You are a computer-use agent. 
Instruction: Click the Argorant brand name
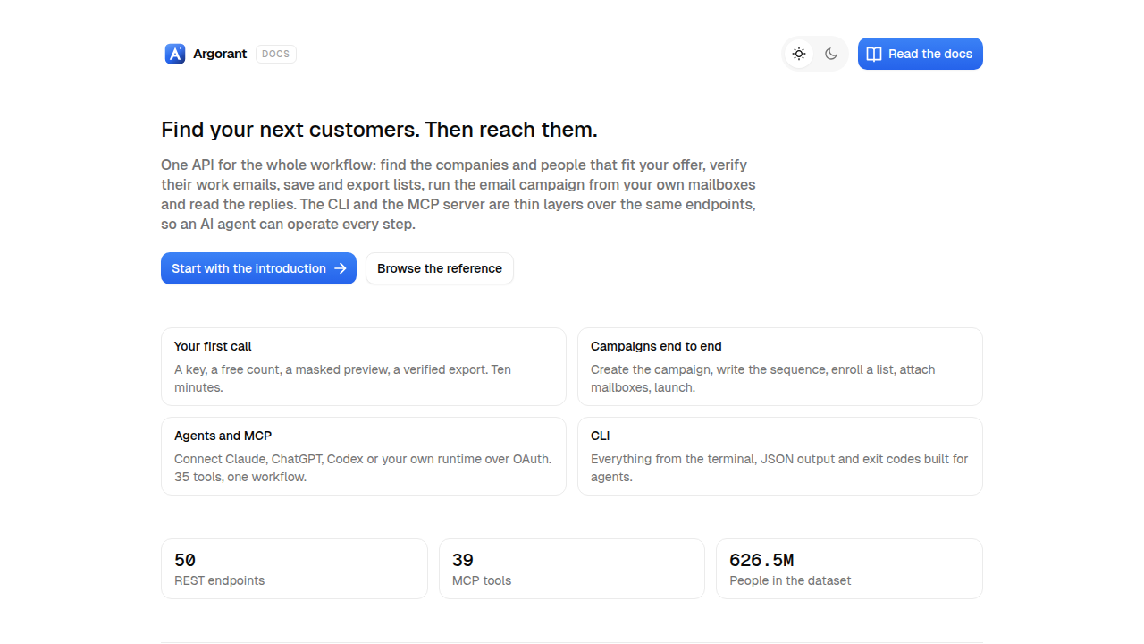click(x=220, y=54)
